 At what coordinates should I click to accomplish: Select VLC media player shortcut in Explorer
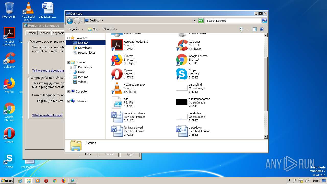coord(128,88)
